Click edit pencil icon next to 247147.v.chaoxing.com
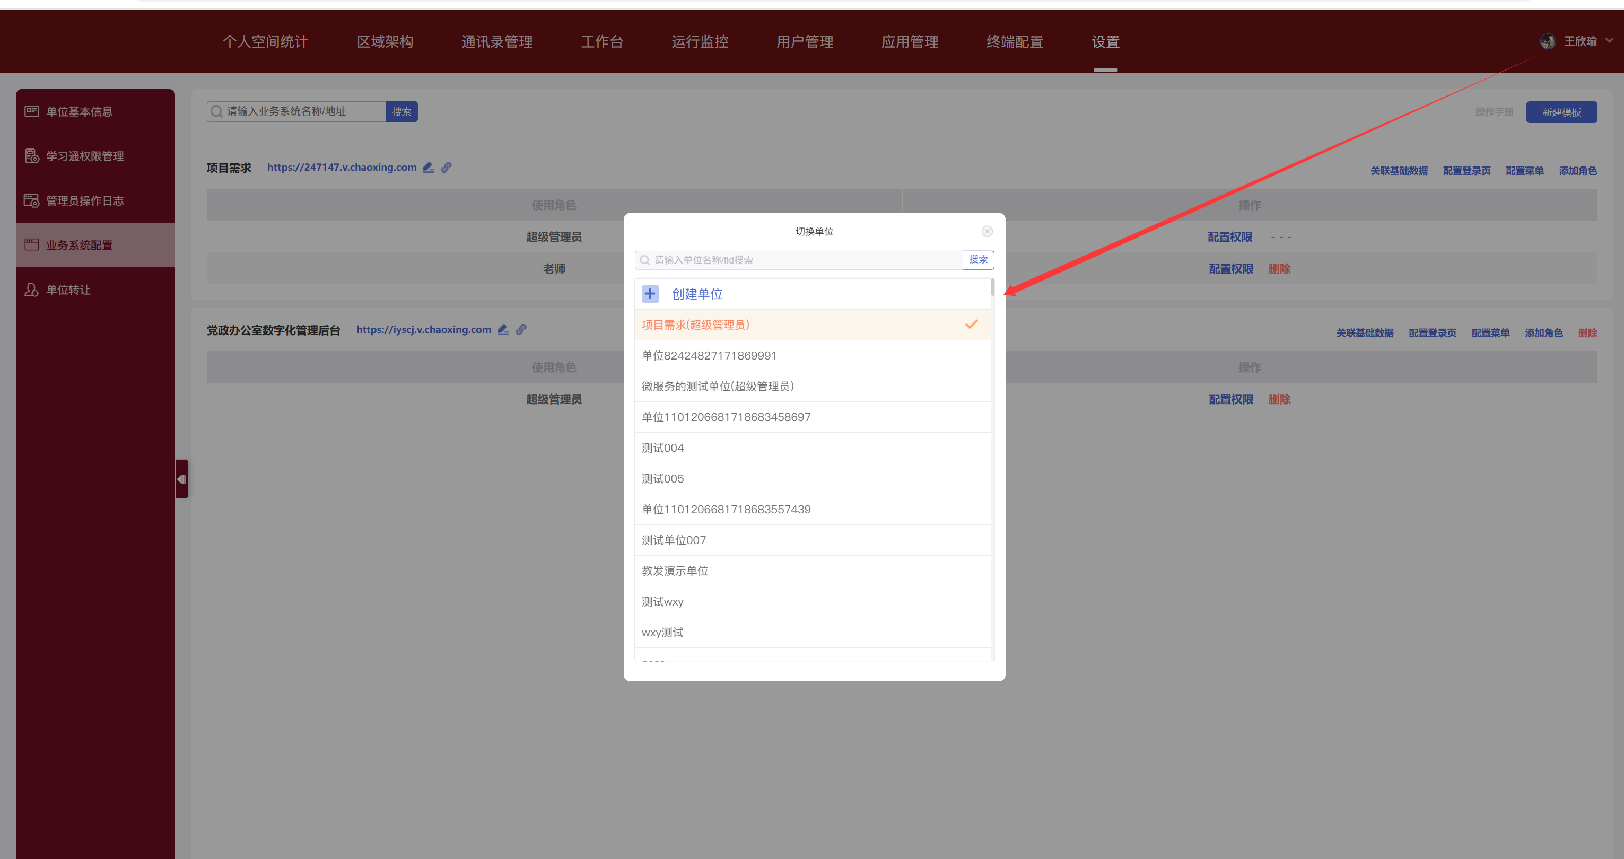 pyautogui.click(x=429, y=167)
